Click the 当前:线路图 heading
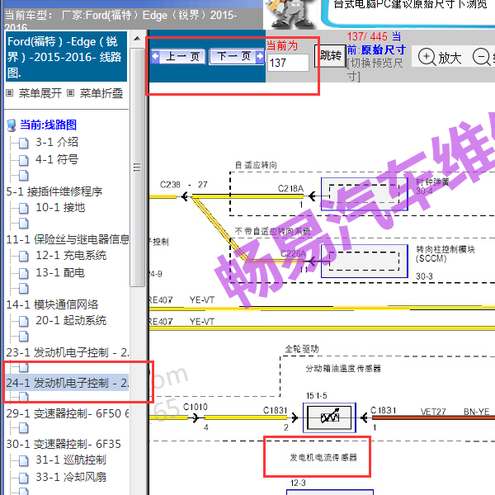 click(x=48, y=125)
